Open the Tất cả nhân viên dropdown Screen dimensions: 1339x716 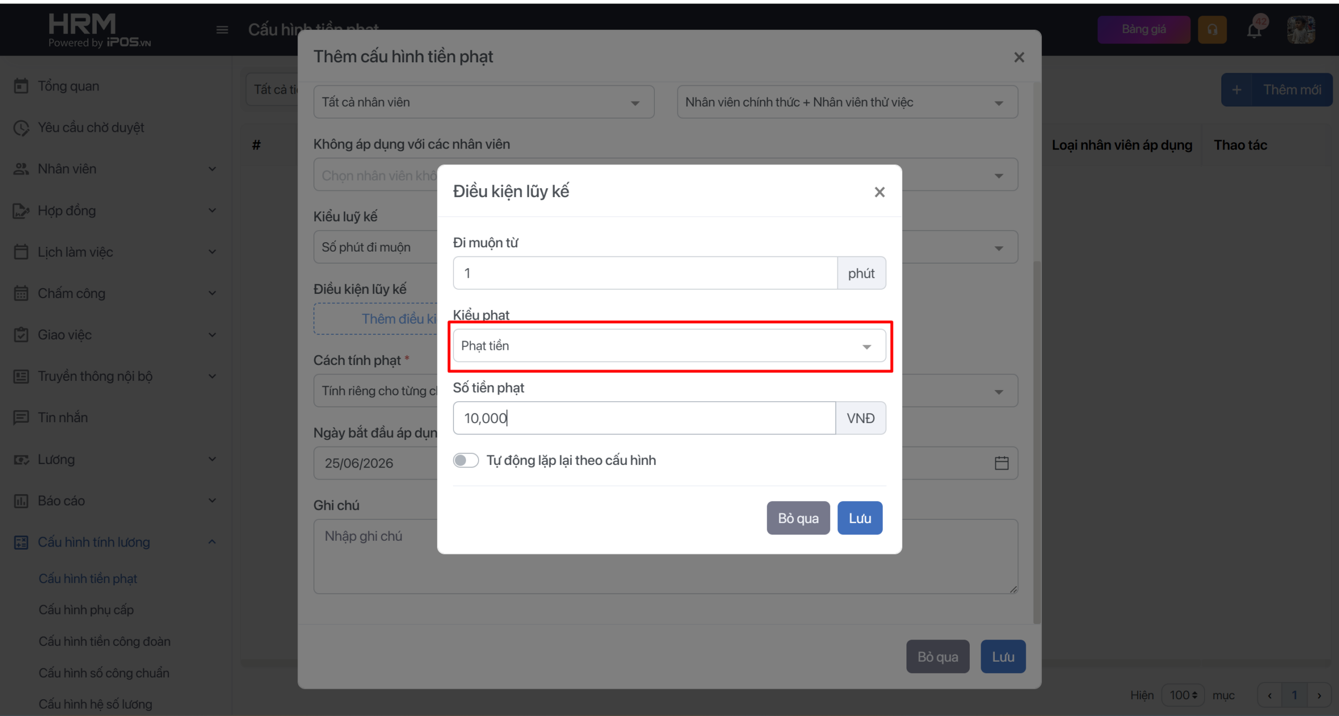tap(483, 102)
